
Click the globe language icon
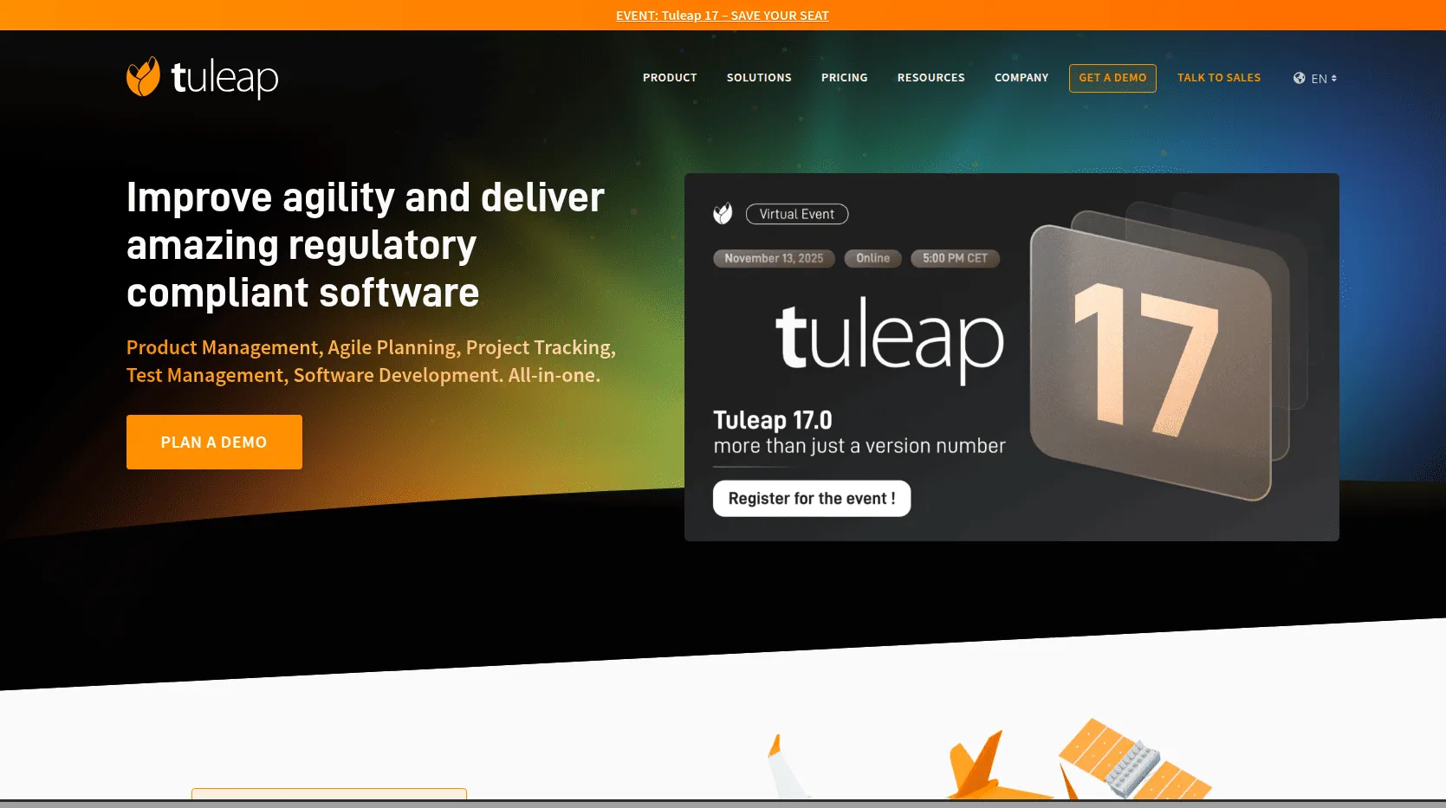pyautogui.click(x=1298, y=78)
